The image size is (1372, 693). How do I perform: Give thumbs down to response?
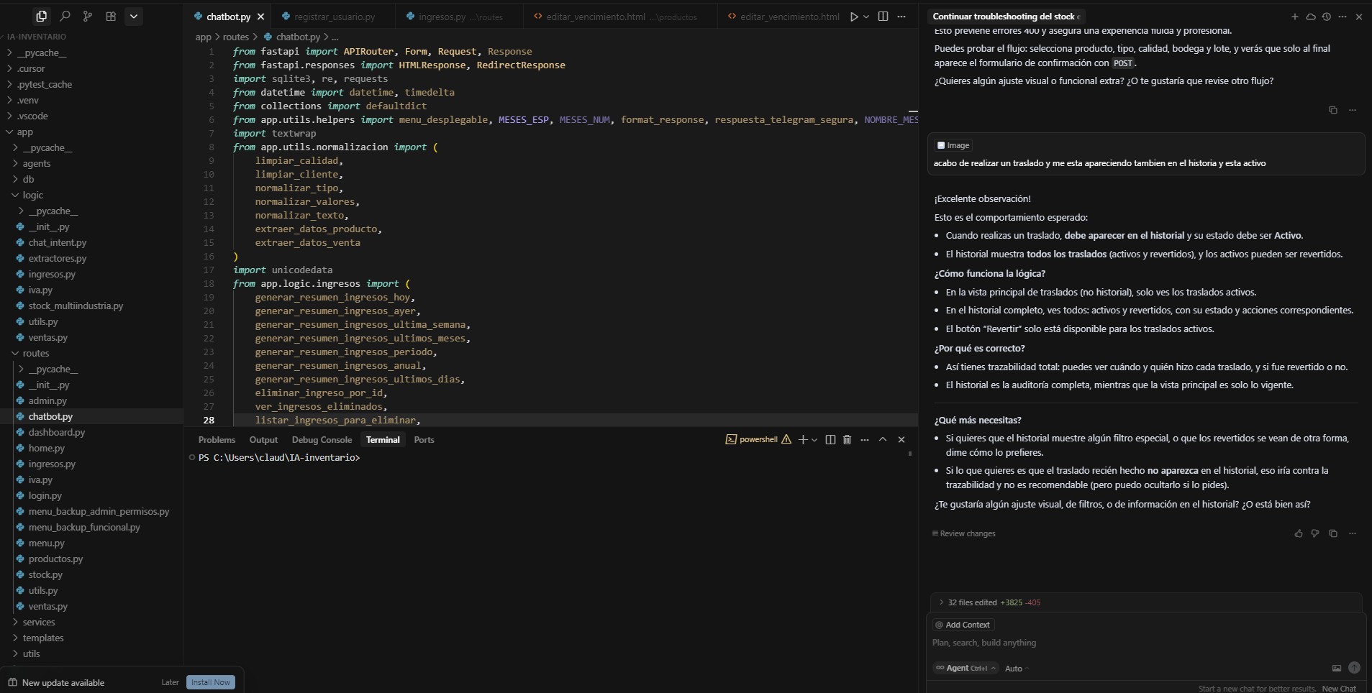(x=1315, y=533)
